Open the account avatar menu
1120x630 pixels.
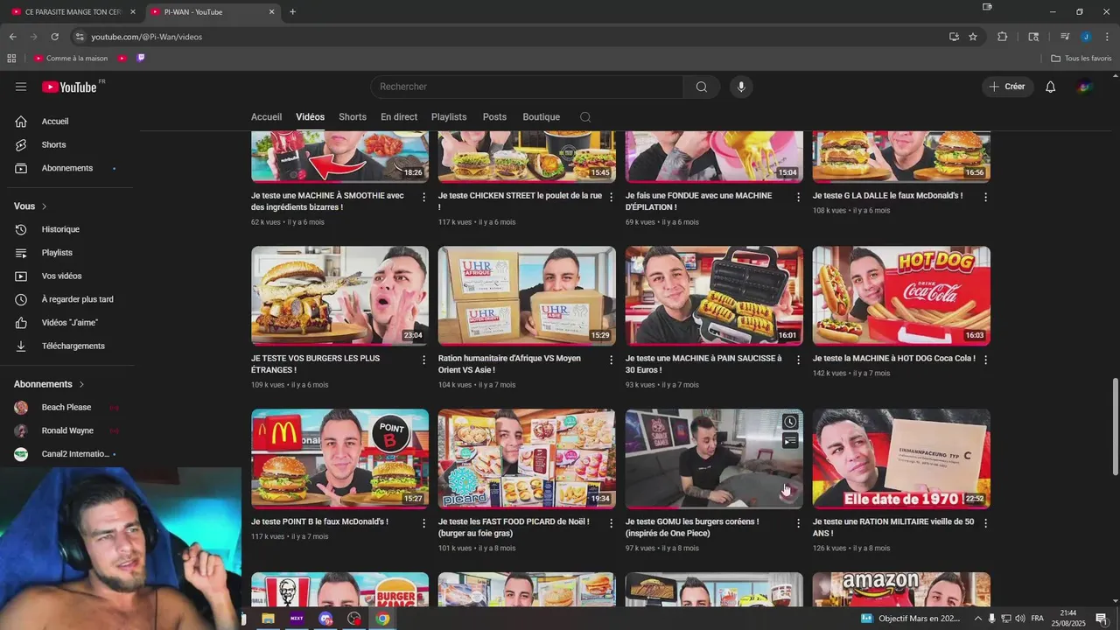1085,87
